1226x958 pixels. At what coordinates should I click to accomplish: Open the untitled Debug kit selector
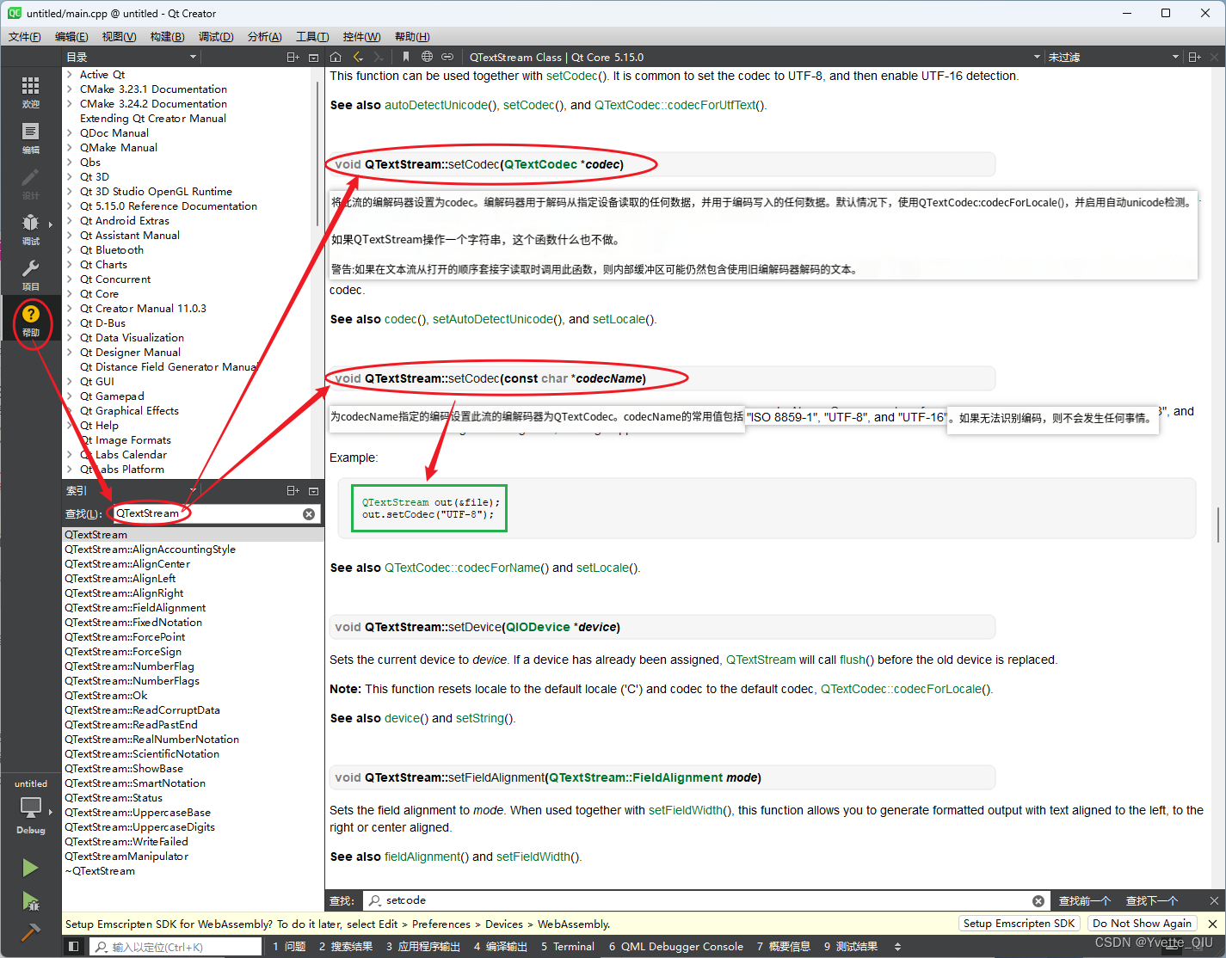point(30,807)
